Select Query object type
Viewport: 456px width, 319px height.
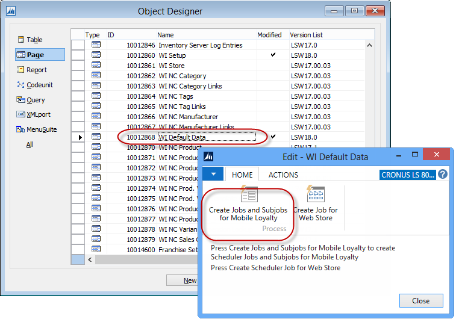[x=36, y=100]
